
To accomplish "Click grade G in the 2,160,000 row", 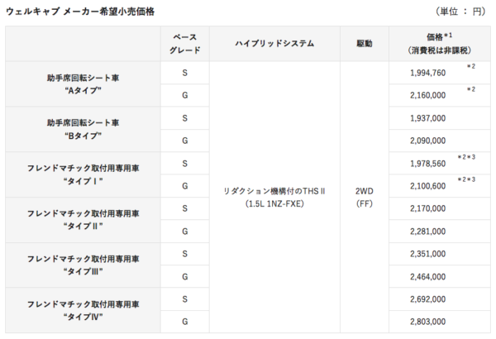I will pos(184,95).
